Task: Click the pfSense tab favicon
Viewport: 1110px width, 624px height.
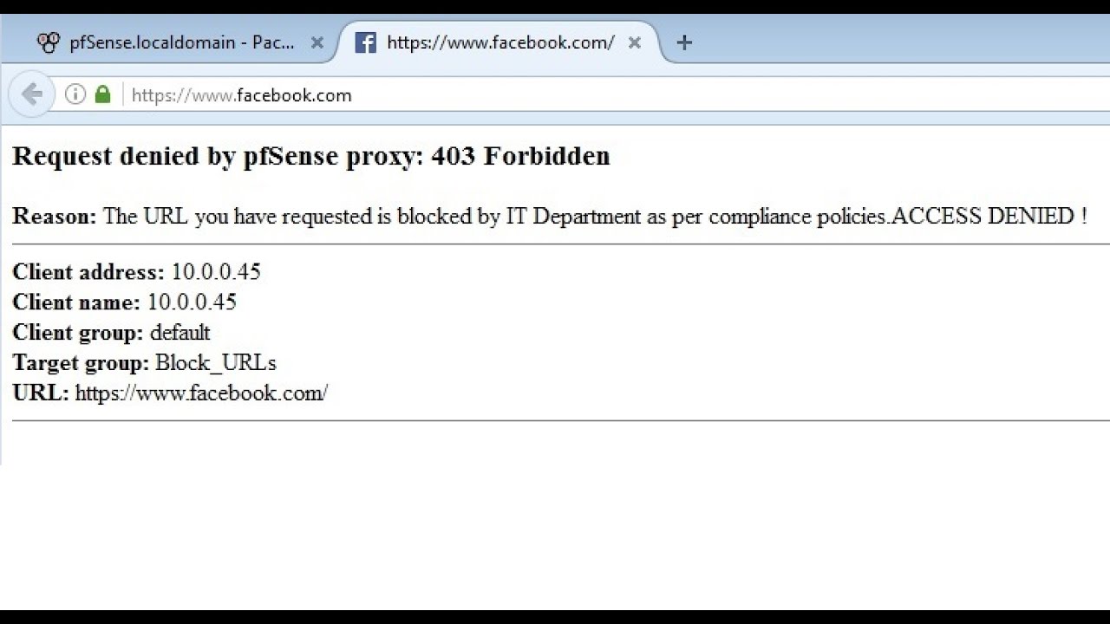Action: pyautogui.click(x=49, y=42)
